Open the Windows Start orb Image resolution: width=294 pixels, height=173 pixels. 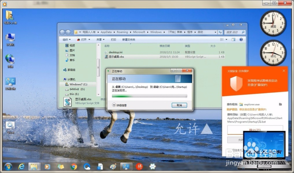(x=8, y=167)
